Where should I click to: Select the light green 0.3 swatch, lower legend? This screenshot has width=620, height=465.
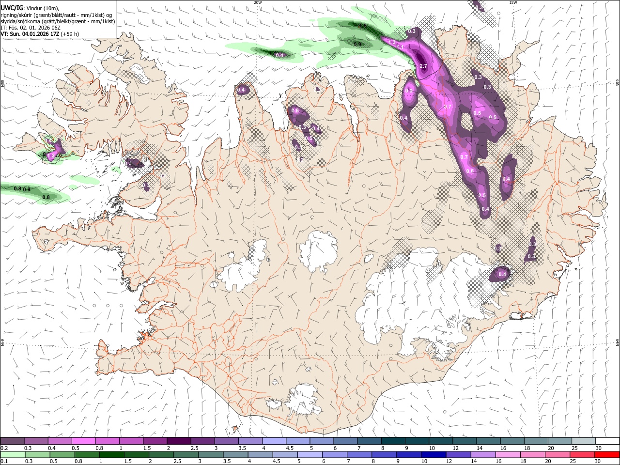tap(37, 454)
